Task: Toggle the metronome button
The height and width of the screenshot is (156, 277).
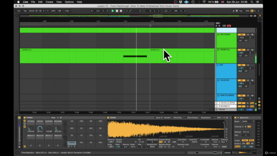Action: tap(59, 11)
